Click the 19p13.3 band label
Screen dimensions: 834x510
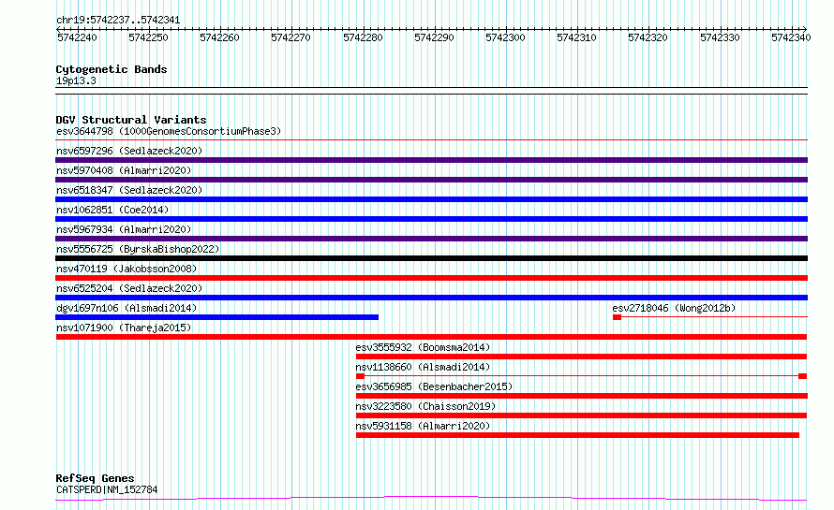(x=76, y=80)
